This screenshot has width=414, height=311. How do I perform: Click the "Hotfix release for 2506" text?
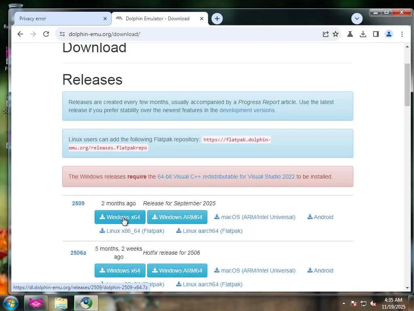coord(171,253)
